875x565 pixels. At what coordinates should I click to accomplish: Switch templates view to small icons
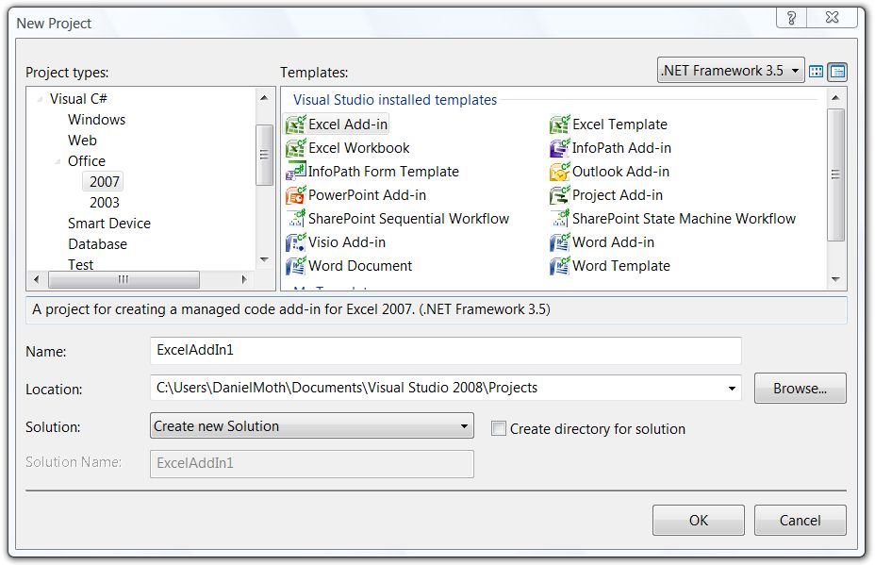coord(837,71)
